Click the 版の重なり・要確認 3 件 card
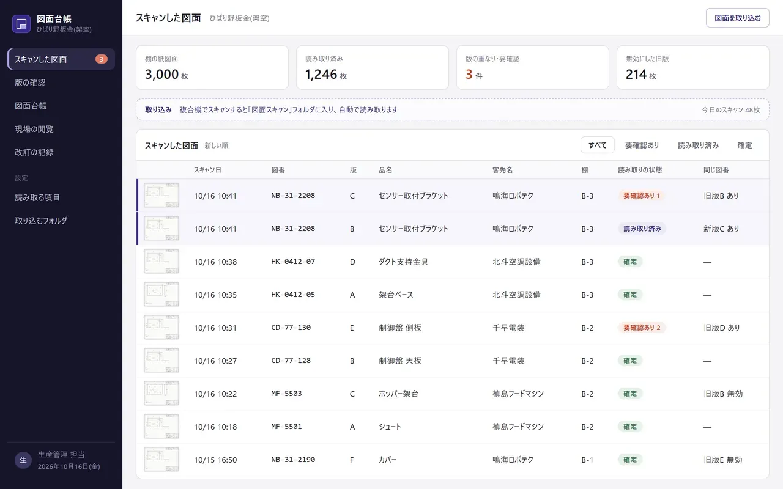Image resolution: width=783 pixels, height=489 pixels. pyautogui.click(x=533, y=68)
